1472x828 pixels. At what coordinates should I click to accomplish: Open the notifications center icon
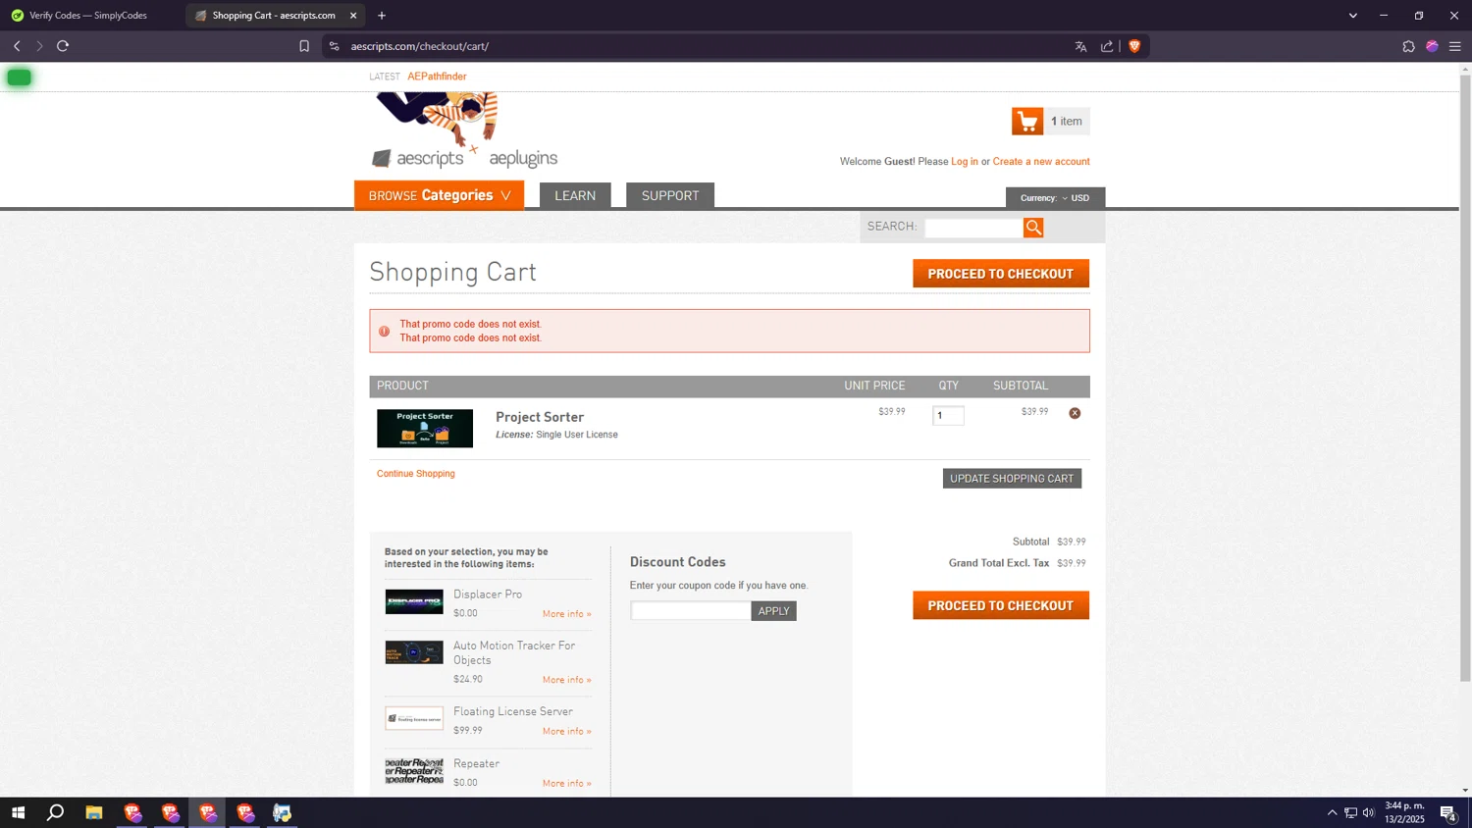pyautogui.click(x=1448, y=812)
